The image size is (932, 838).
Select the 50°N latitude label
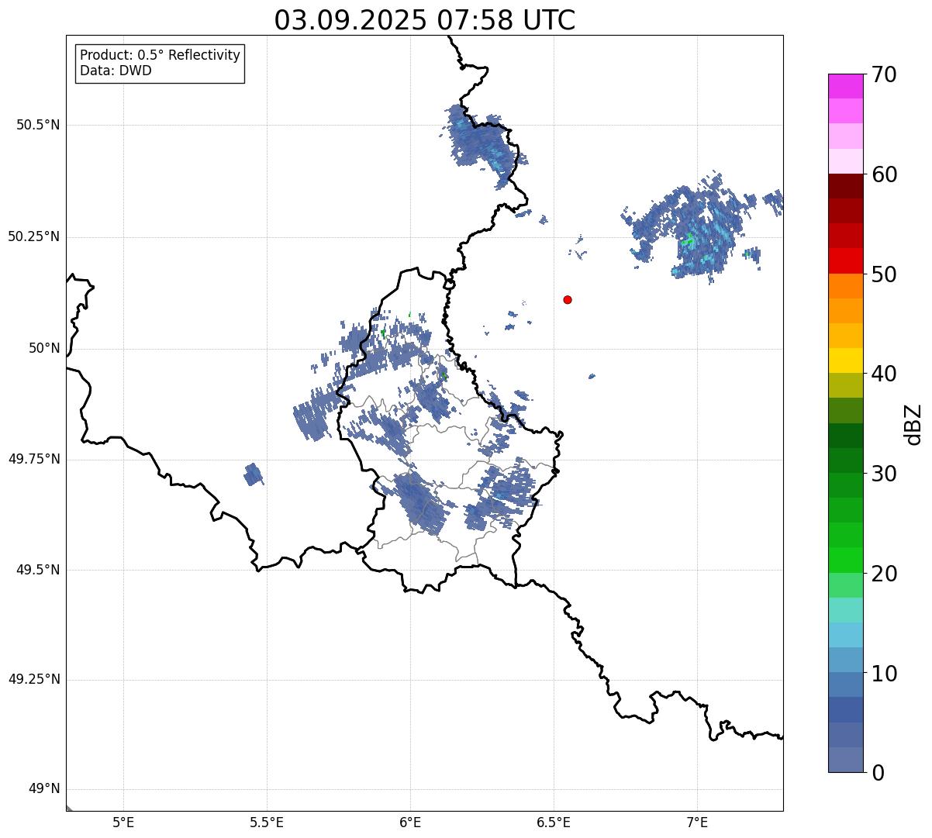(x=44, y=348)
